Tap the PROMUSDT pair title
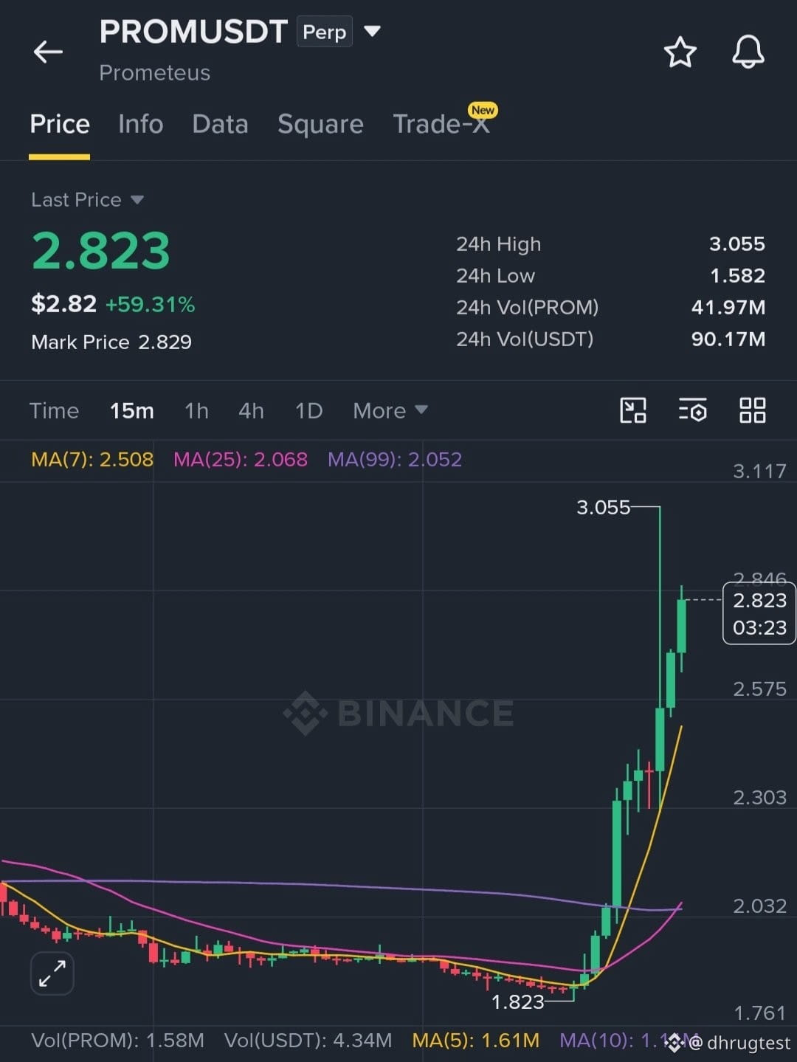Image resolution: width=797 pixels, height=1062 pixels. coord(193,32)
